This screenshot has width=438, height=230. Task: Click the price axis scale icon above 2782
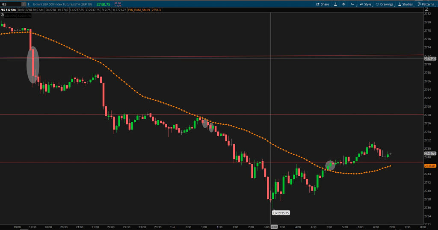pos(426,10)
